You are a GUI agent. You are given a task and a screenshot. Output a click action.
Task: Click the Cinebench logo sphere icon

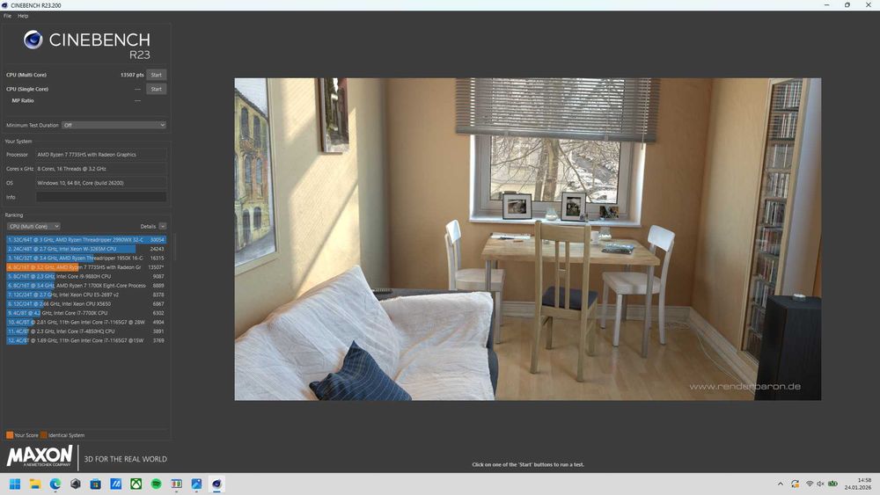pos(33,40)
